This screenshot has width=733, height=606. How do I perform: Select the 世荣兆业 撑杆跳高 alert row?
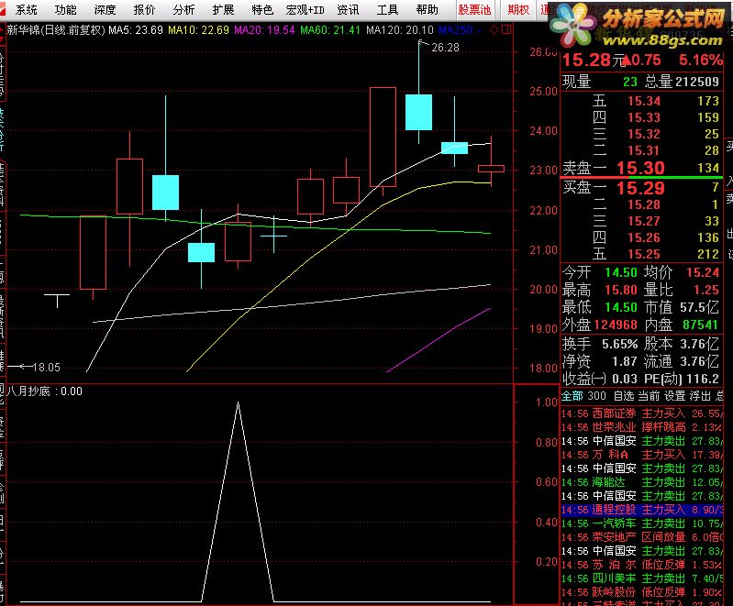[x=642, y=427]
